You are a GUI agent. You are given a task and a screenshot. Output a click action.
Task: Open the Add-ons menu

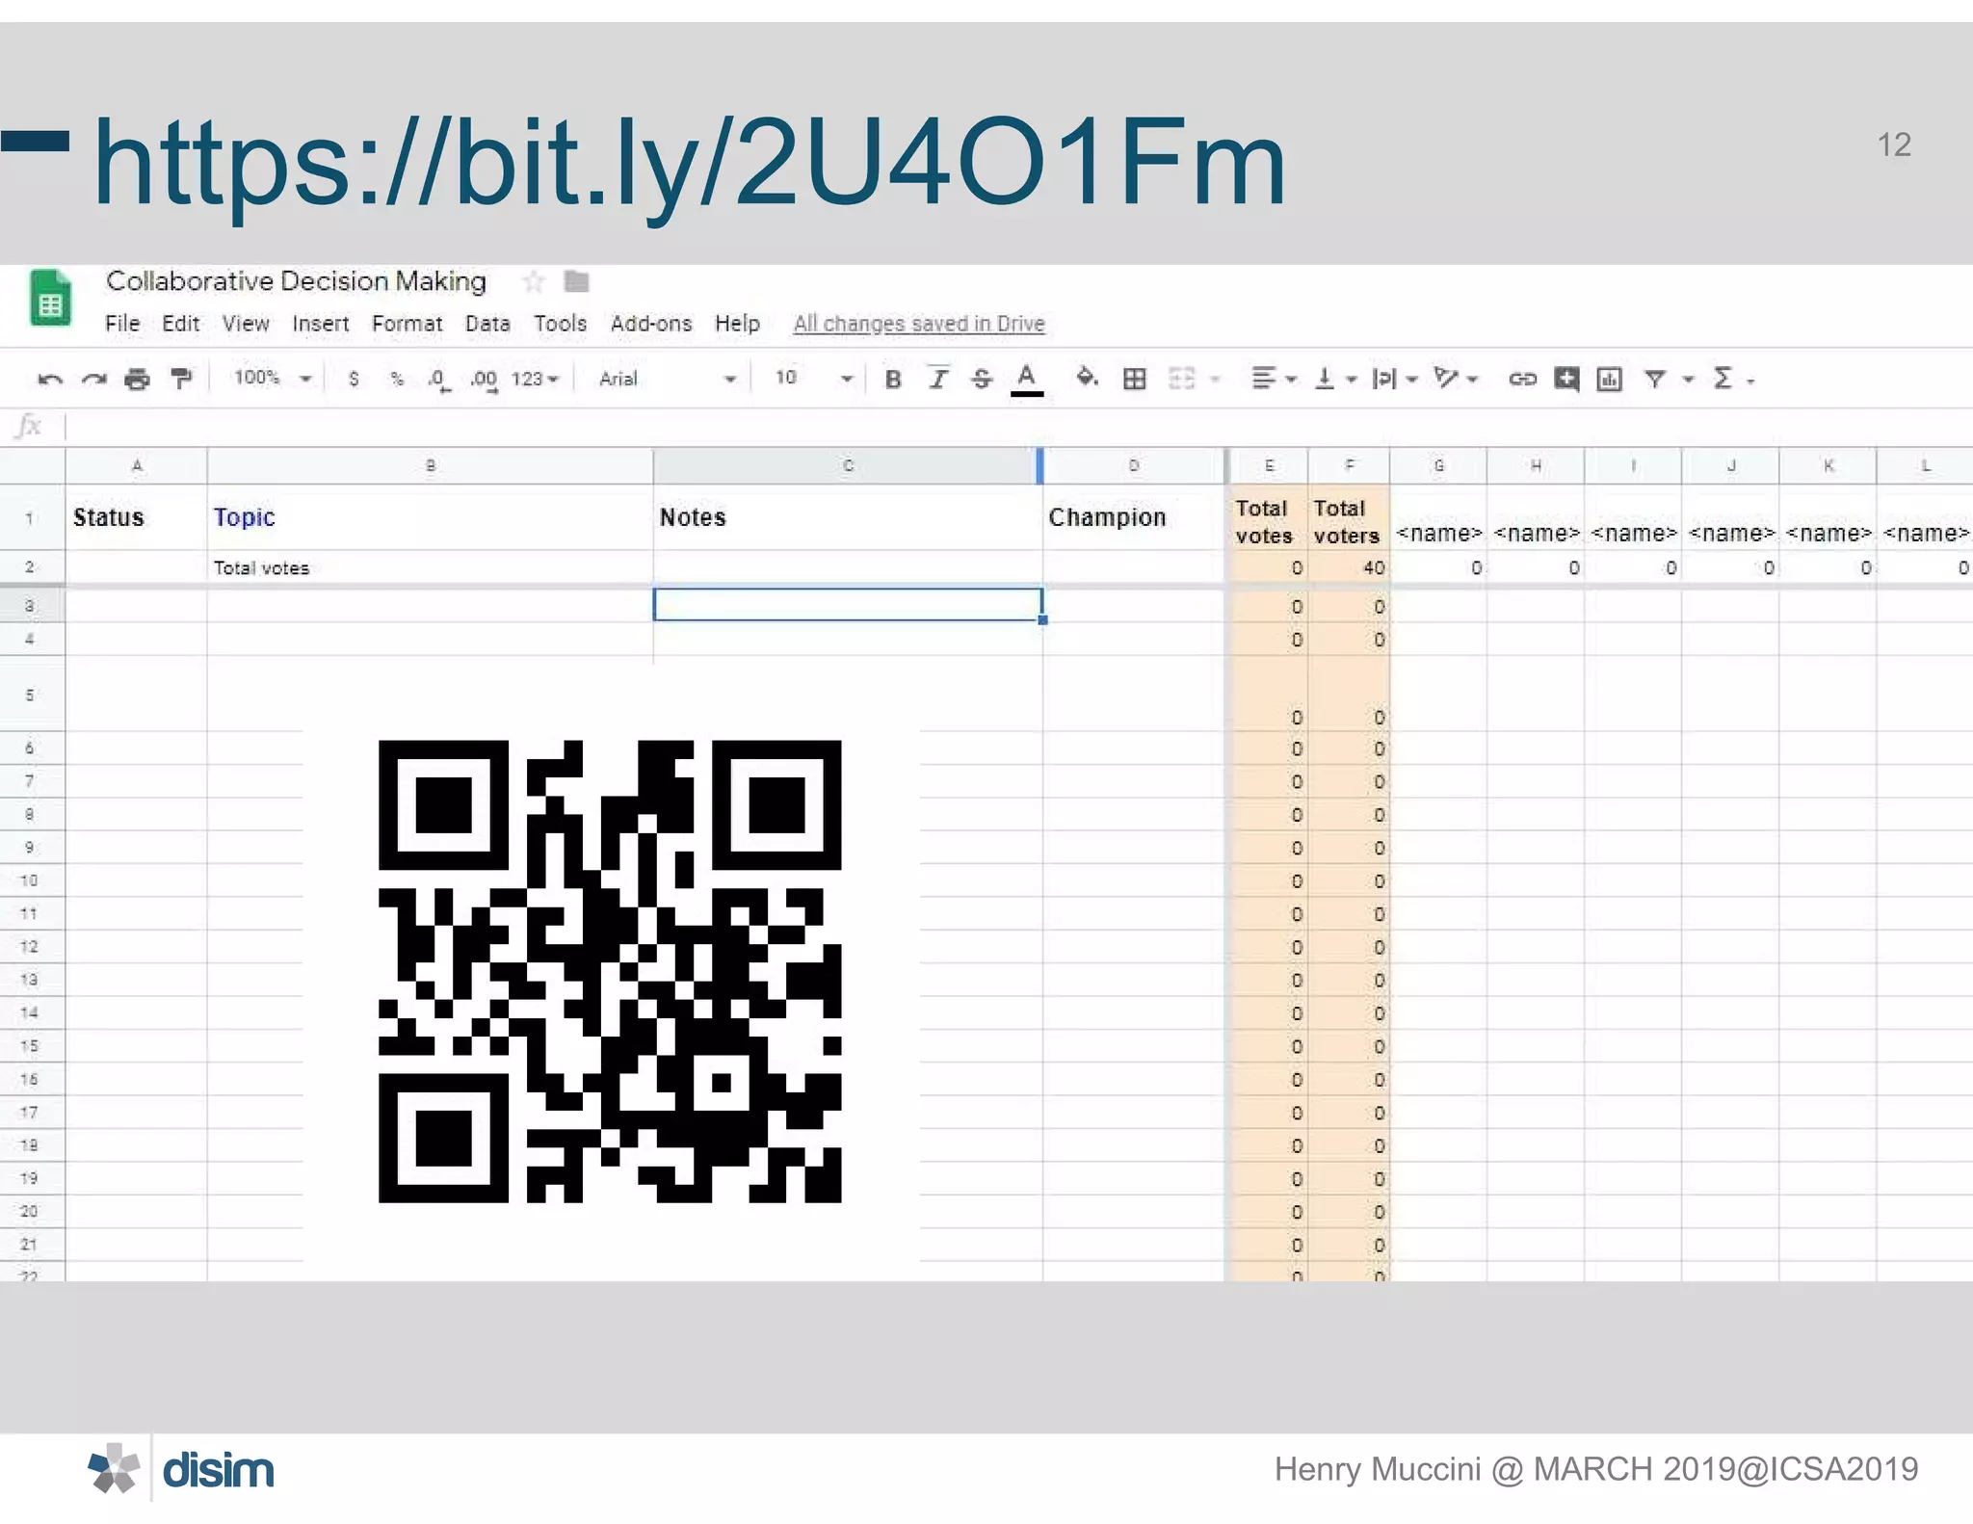tap(651, 324)
